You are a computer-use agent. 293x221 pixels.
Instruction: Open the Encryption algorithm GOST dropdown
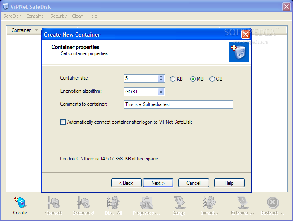(x=161, y=92)
